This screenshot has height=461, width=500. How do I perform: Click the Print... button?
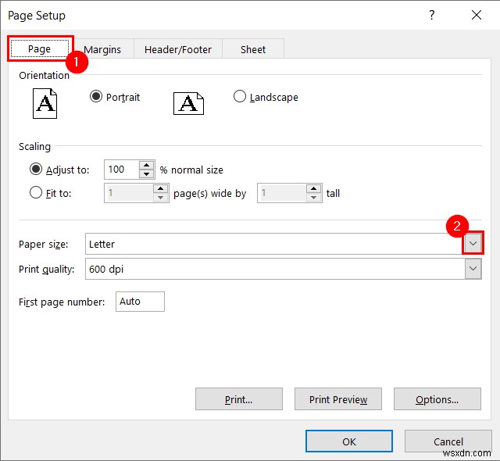coord(239,399)
